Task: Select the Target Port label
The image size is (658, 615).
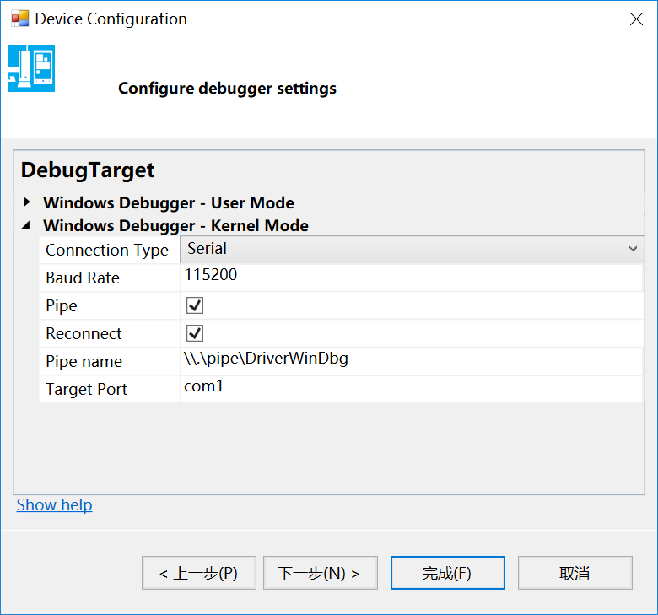Action: (86, 389)
